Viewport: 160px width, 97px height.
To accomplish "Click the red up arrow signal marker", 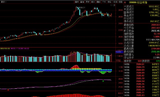I will click(8, 90).
